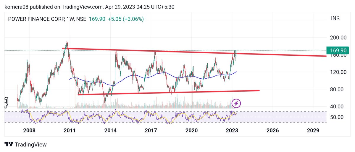Screen dimensions: 355x152
Task: Click the POWER FINANCE CORP symbol title
Action: 47,19
